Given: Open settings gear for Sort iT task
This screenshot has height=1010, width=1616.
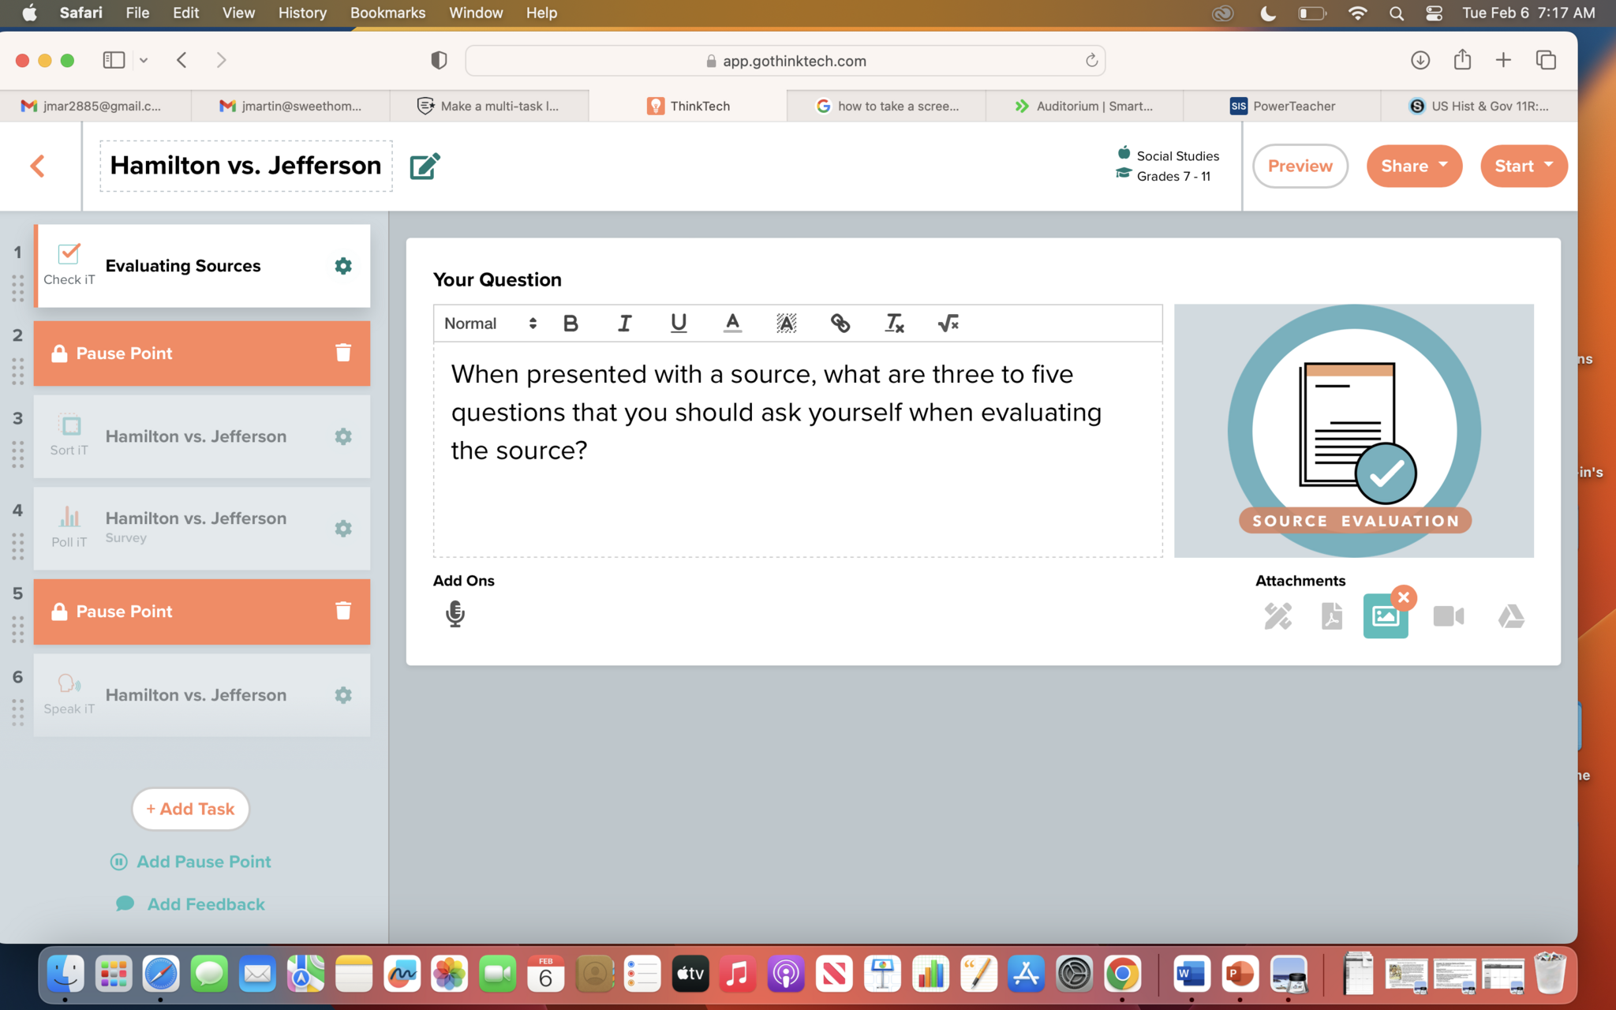Looking at the screenshot, I should 342,436.
